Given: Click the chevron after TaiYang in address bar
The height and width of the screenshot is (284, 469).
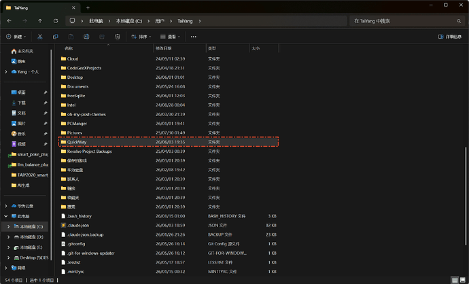Looking at the screenshot, I should [x=200, y=21].
